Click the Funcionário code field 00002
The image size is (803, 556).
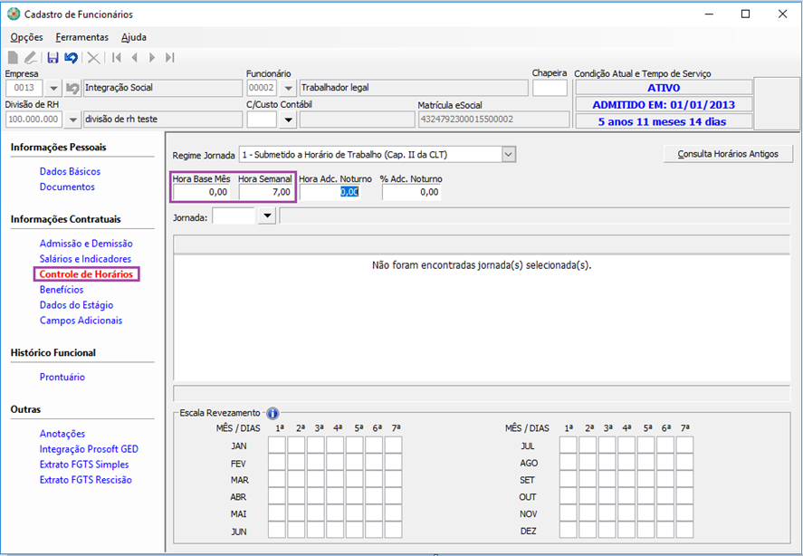[x=262, y=88]
